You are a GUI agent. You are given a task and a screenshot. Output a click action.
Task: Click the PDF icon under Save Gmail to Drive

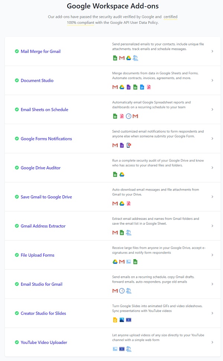tap(129, 204)
